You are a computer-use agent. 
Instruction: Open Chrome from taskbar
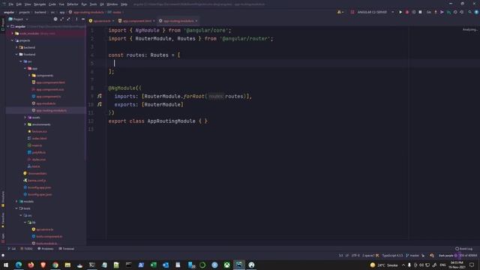55,265
